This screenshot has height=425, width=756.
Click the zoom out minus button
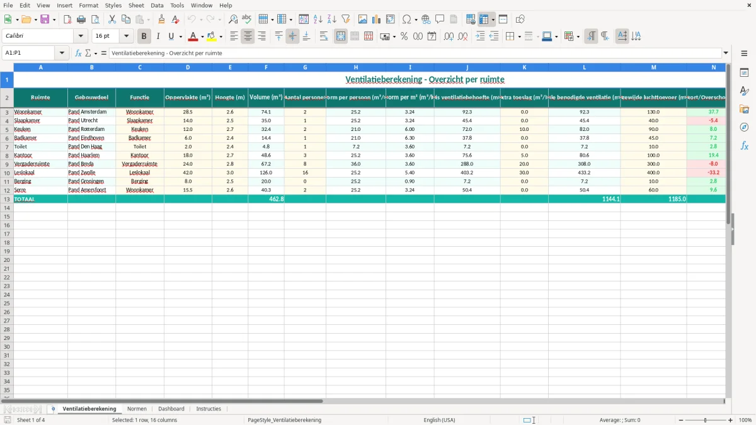point(681,420)
